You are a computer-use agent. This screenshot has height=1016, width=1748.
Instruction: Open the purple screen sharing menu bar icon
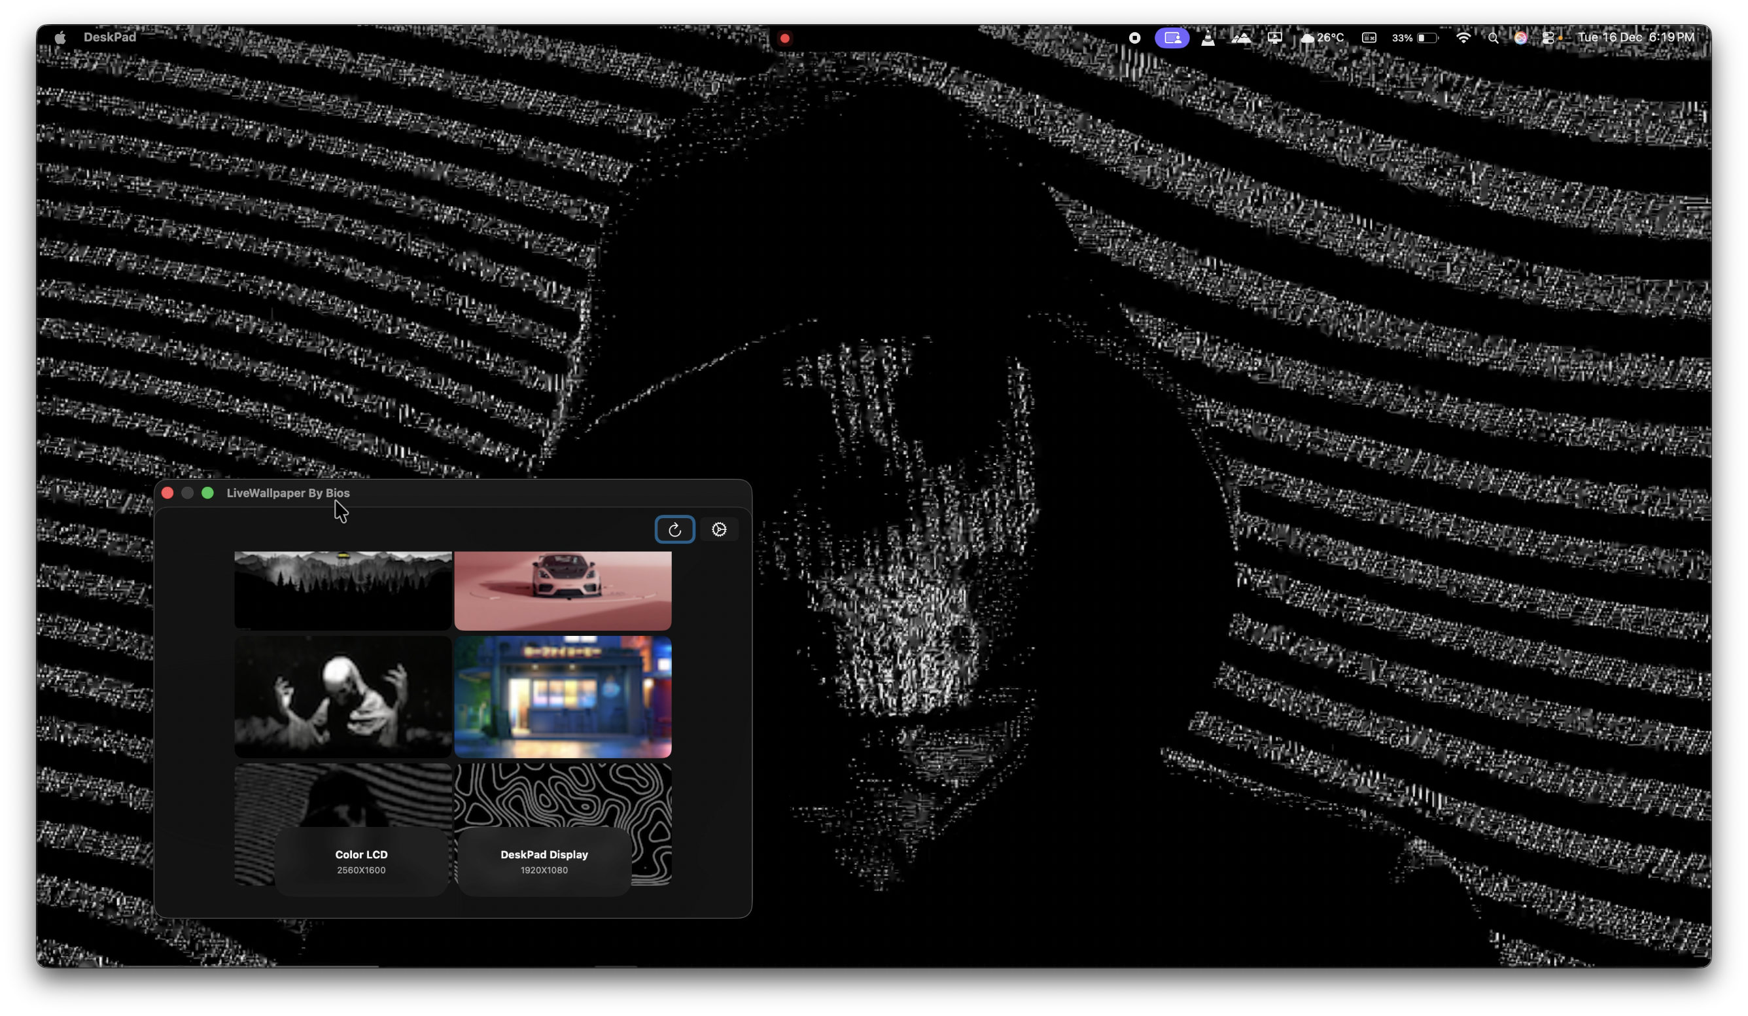1172,37
